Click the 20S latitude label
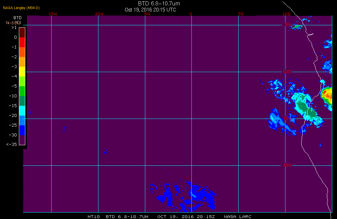 point(287,165)
